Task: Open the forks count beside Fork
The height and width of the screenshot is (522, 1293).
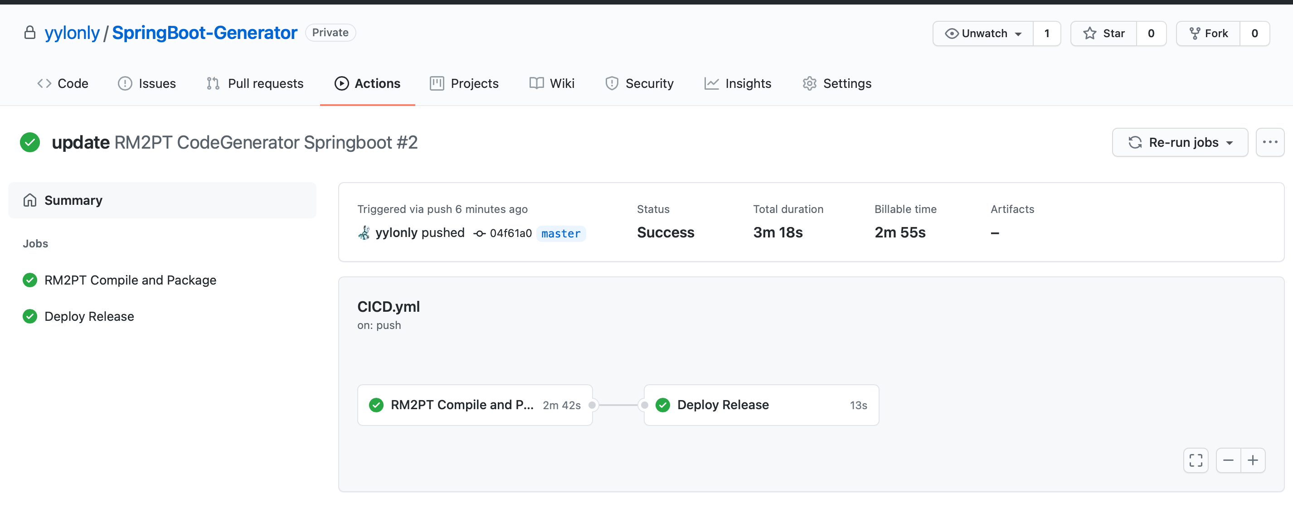Action: 1254,34
